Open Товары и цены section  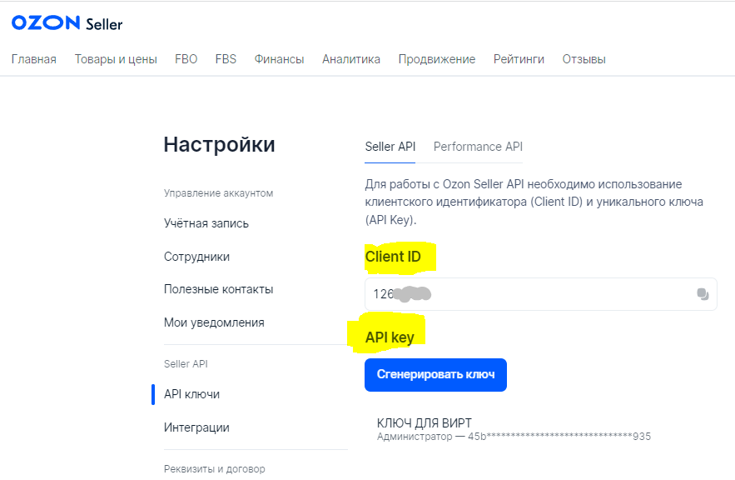[116, 59]
